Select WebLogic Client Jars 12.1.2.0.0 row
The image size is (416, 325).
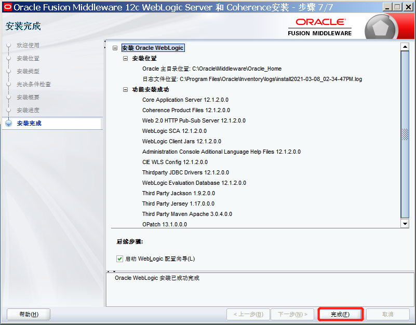[x=181, y=141]
